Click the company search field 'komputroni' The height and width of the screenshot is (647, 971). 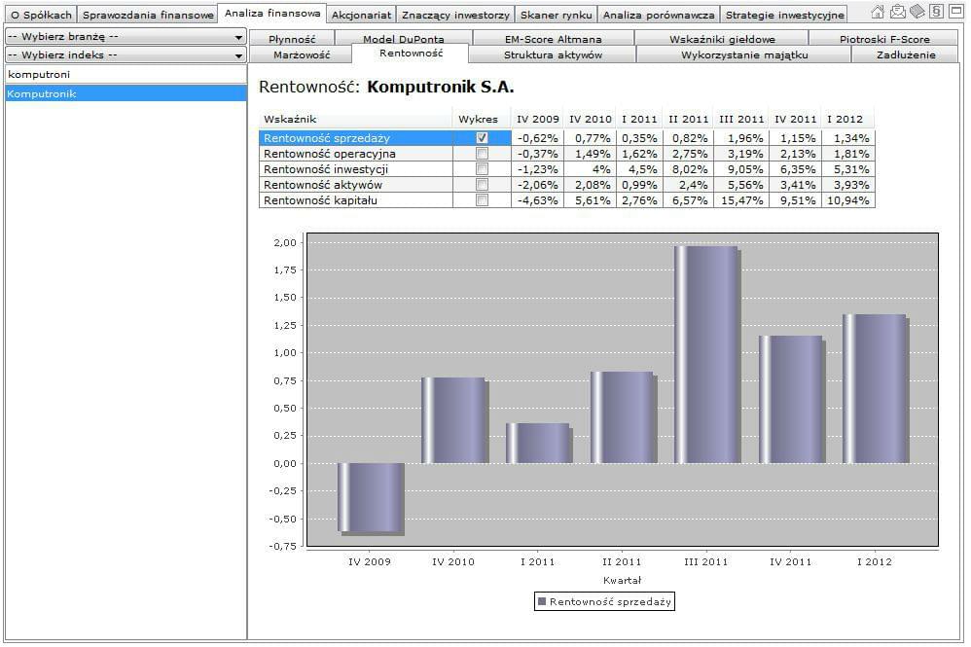pos(126,74)
